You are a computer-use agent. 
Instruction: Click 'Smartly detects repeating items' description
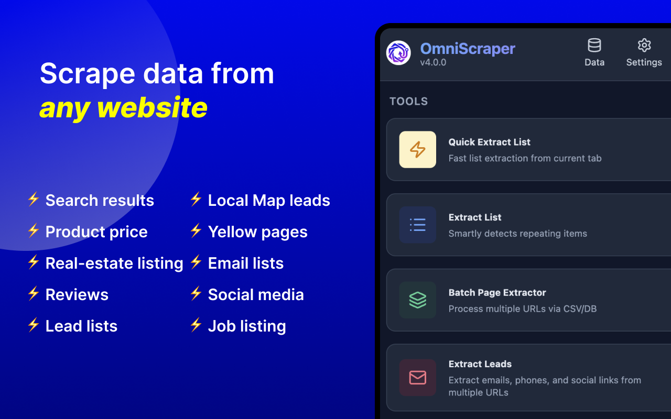[518, 234]
